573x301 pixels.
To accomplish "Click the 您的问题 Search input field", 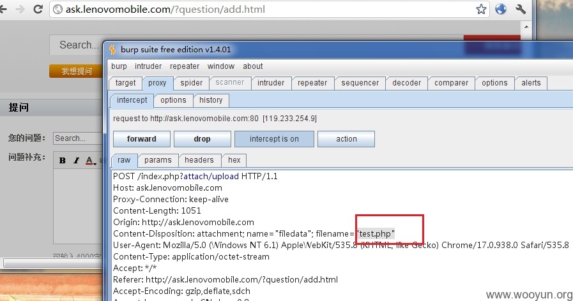I will point(78,138).
